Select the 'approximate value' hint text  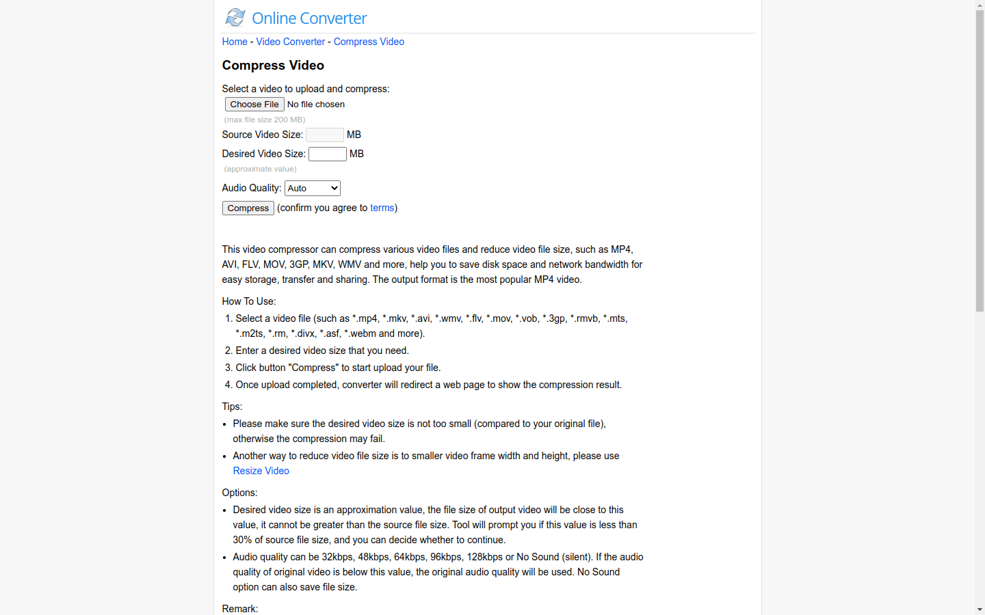tap(261, 169)
